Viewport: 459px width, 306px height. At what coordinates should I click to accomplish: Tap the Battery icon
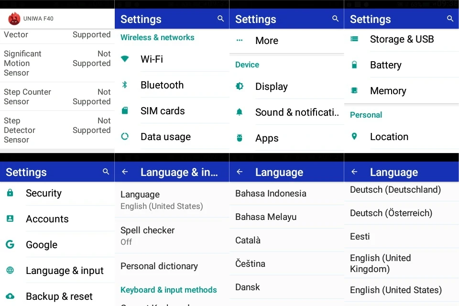point(354,65)
